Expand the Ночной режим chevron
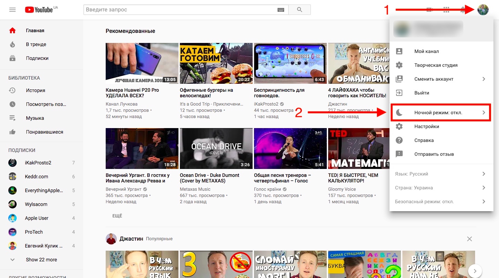 (x=484, y=113)
